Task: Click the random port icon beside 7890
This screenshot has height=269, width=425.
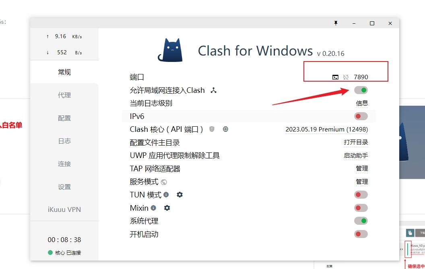Action: point(346,77)
